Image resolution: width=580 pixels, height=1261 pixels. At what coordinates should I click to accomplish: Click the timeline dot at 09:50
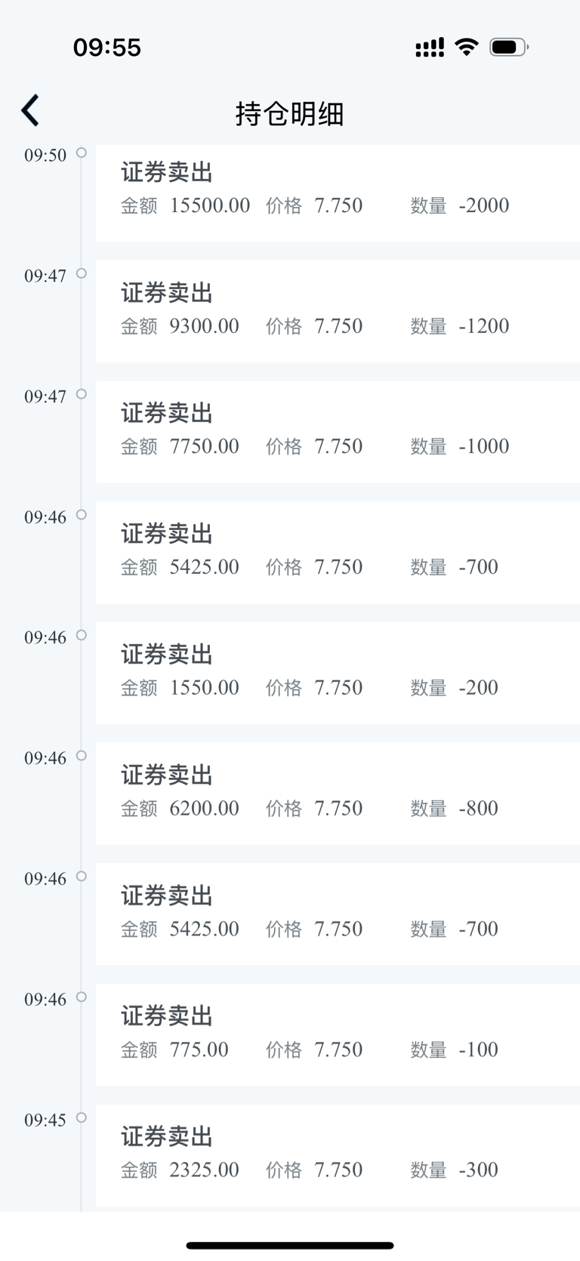click(82, 153)
